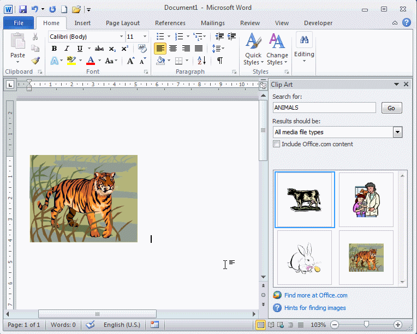Open the Word Help question mark icon
Viewport: 417px width, 334px height.
coord(407,23)
